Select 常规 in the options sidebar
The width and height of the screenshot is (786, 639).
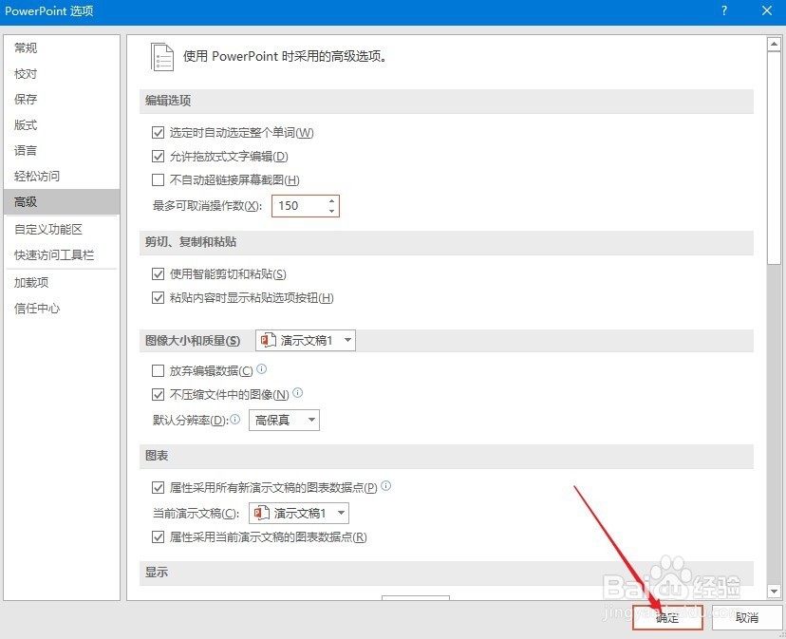(62, 47)
